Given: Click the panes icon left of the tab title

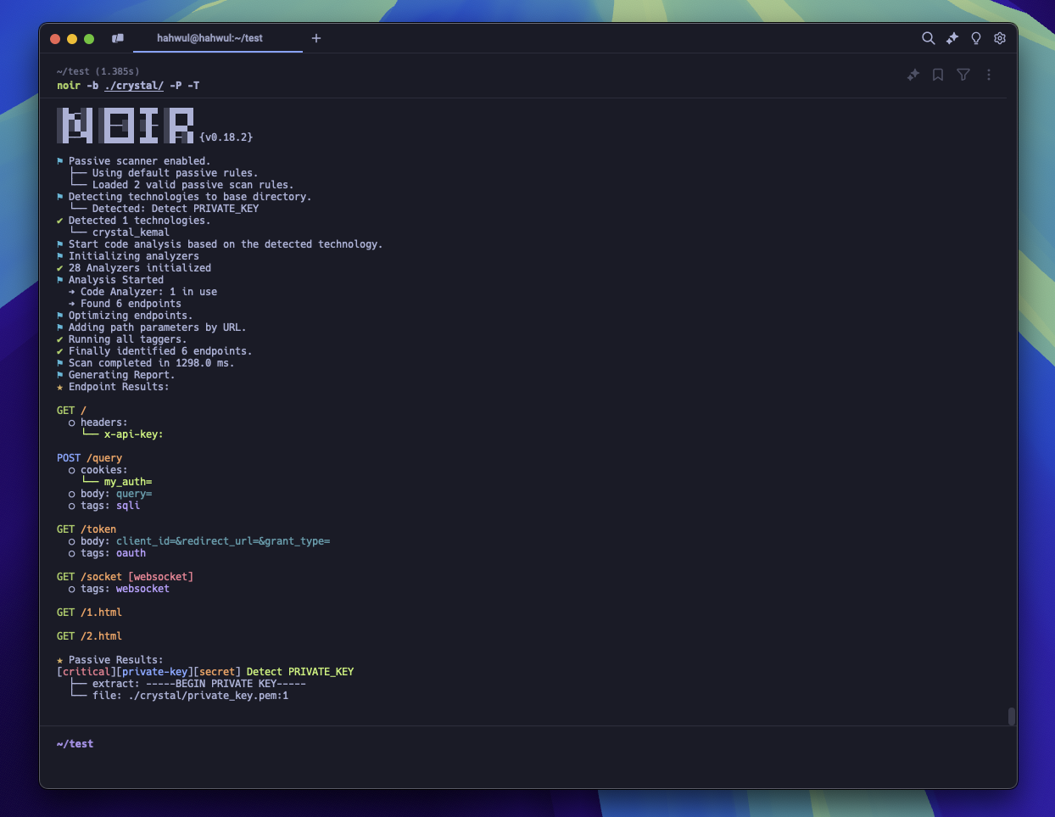Looking at the screenshot, I should click(118, 38).
